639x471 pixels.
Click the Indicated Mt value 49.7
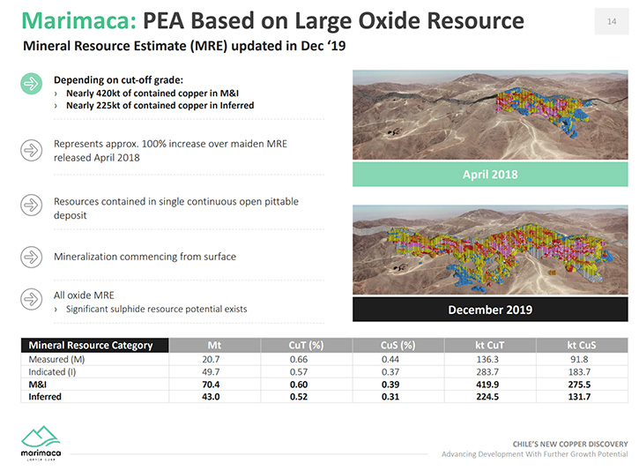pos(211,372)
